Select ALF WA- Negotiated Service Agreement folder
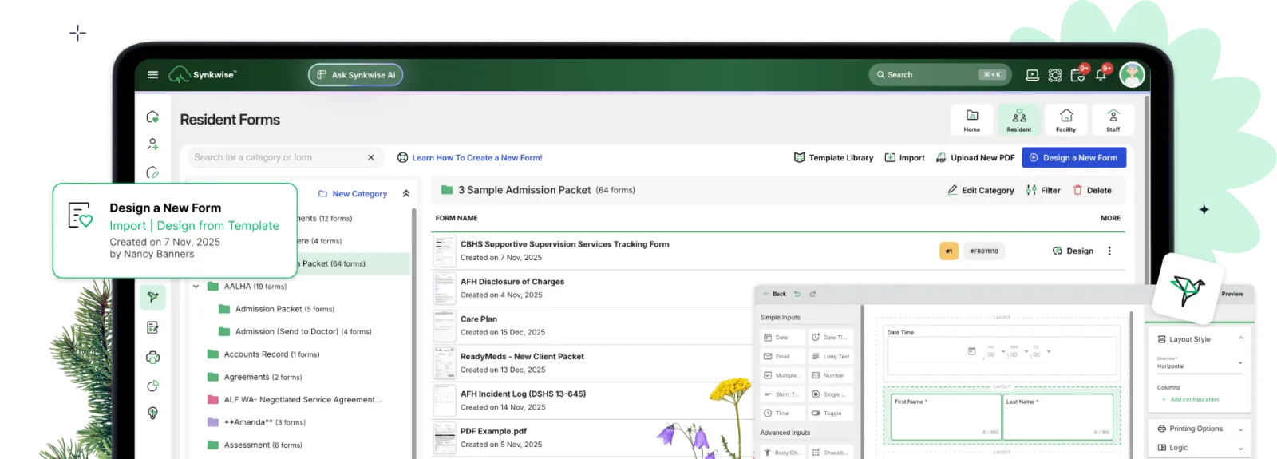This screenshot has width=1277, height=459. click(x=295, y=400)
